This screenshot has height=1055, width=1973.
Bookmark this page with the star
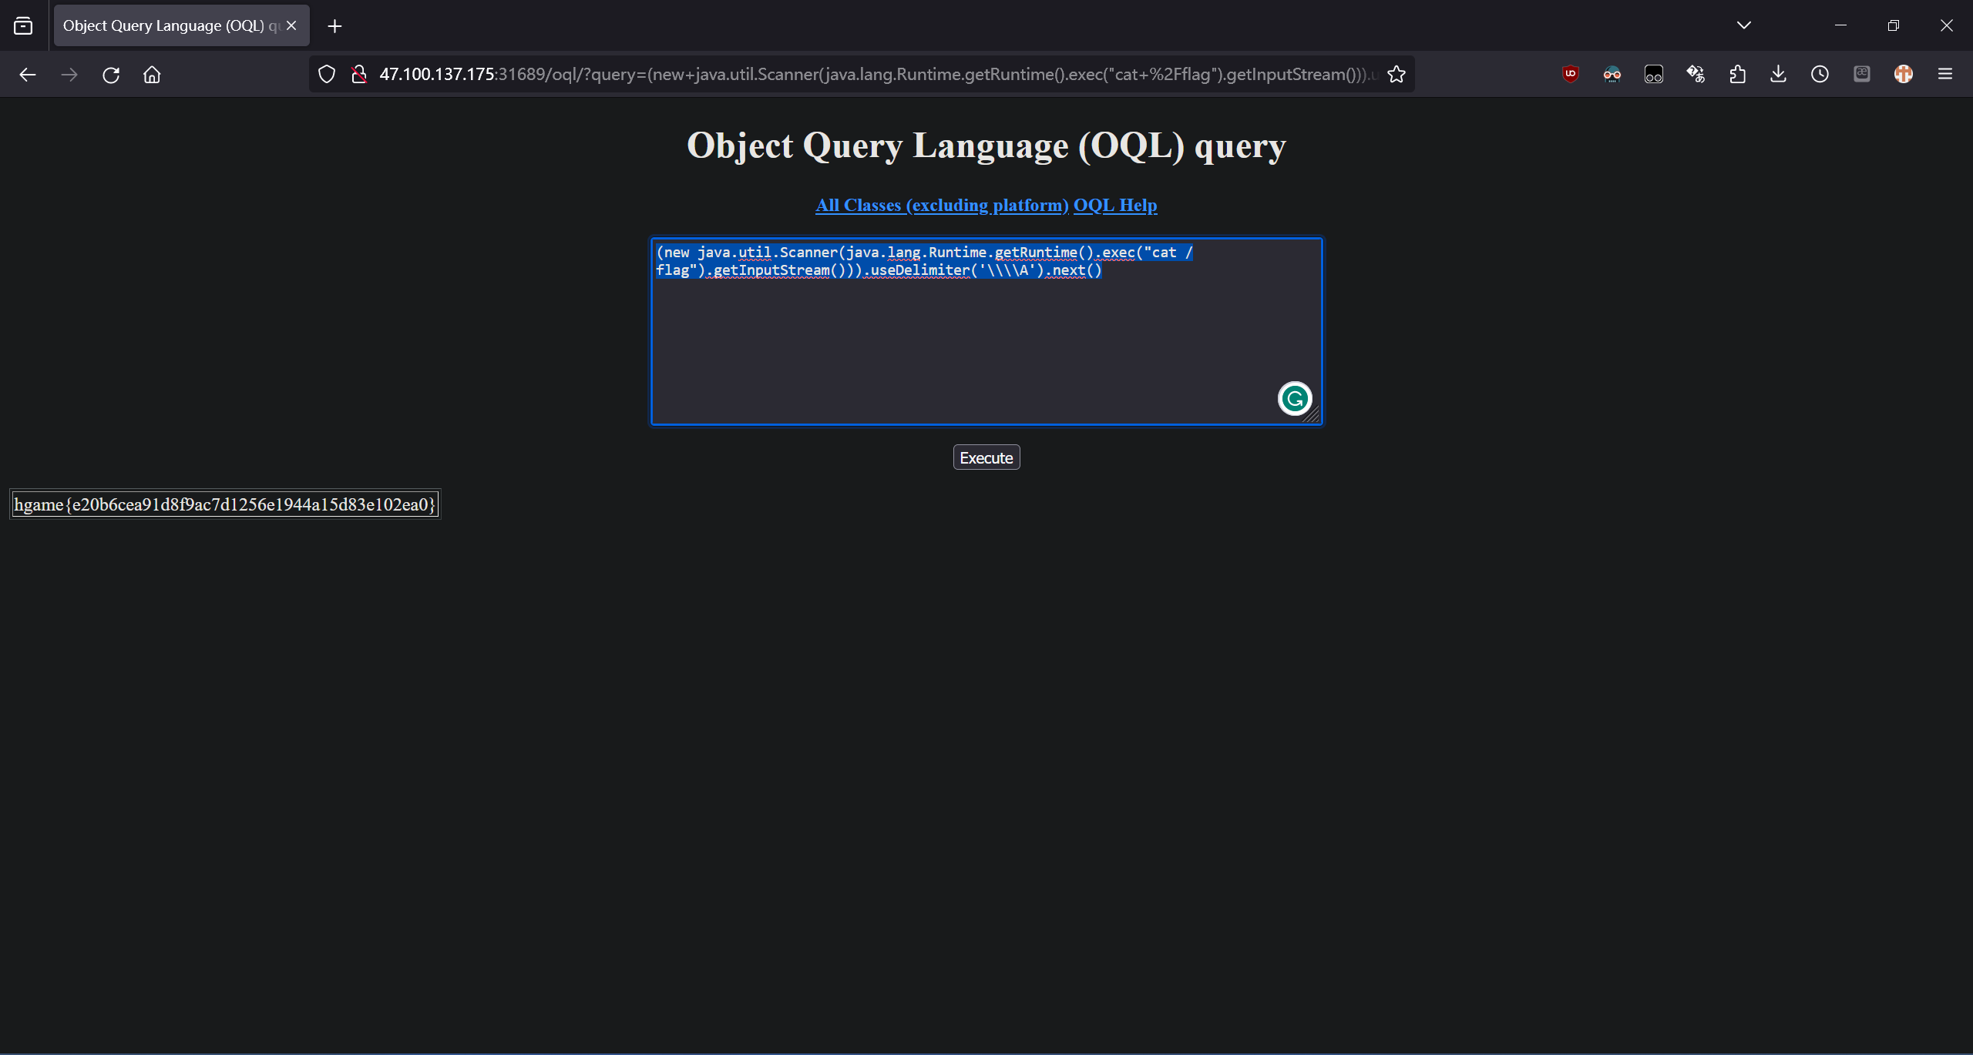pyautogui.click(x=1397, y=75)
